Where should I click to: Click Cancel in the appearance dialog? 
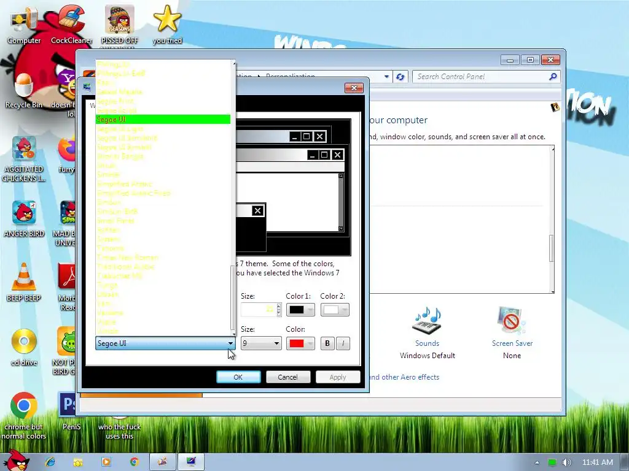(x=287, y=377)
